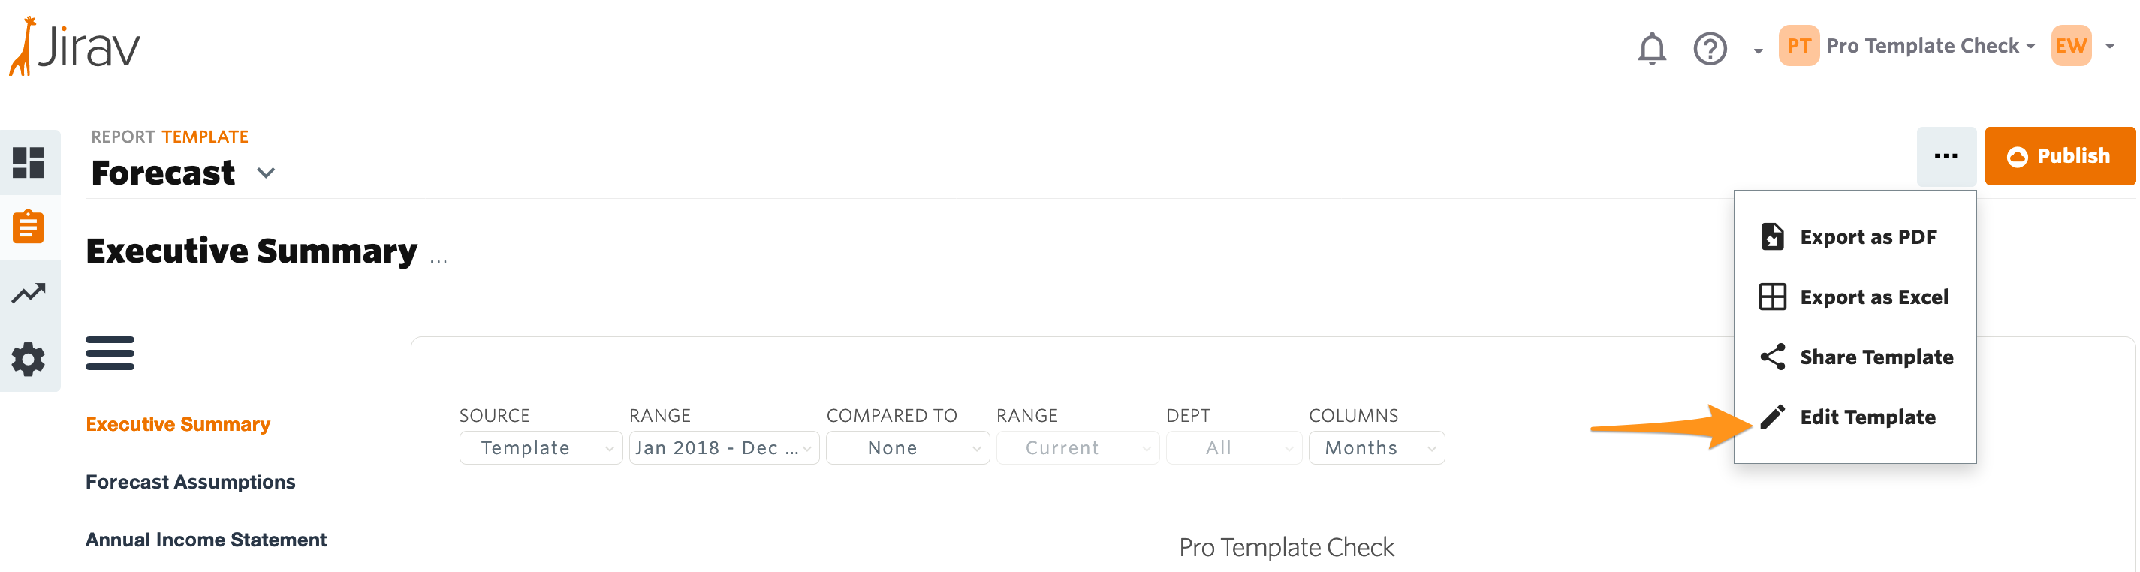Click the three-dot more options button
2140x572 pixels.
click(x=1946, y=156)
